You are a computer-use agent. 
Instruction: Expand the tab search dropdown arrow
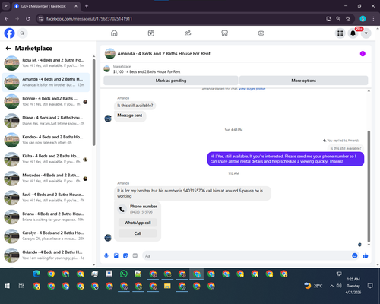(5, 6)
